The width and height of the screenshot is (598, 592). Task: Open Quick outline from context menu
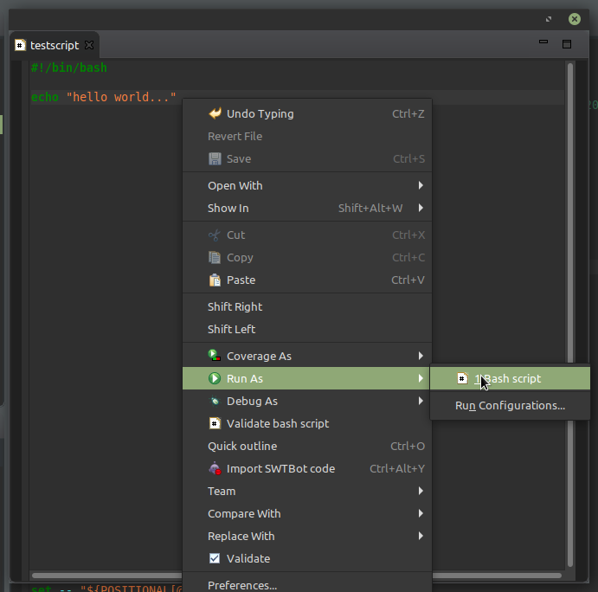[x=307, y=446]
